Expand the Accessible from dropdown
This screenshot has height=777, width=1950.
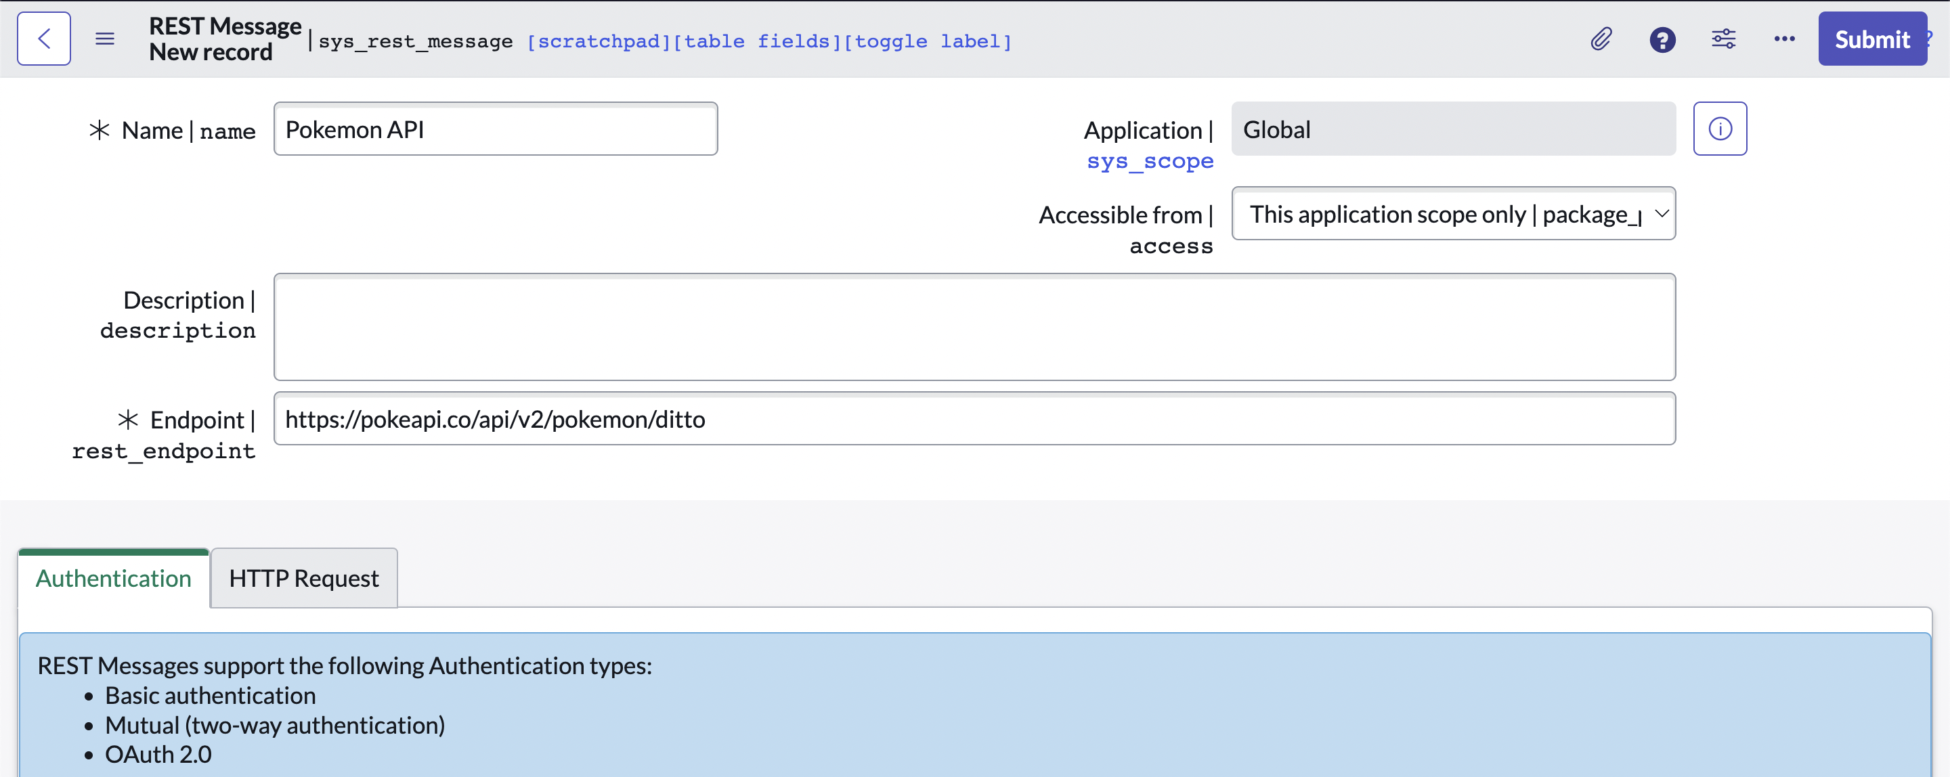coord(1452,214)
